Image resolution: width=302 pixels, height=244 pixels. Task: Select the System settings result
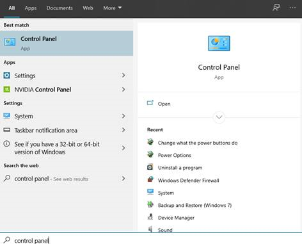click(x=67, y=116)
